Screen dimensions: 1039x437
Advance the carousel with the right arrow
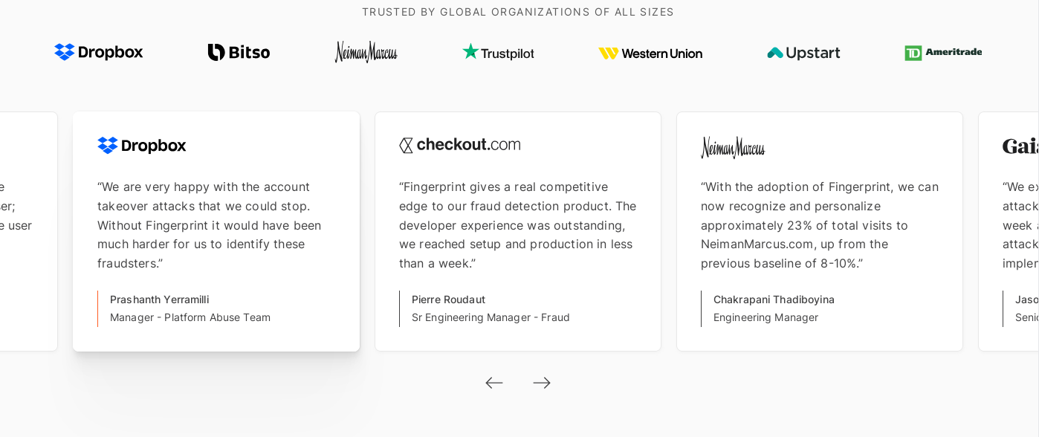pyautogui.click(x=542, y=383)
